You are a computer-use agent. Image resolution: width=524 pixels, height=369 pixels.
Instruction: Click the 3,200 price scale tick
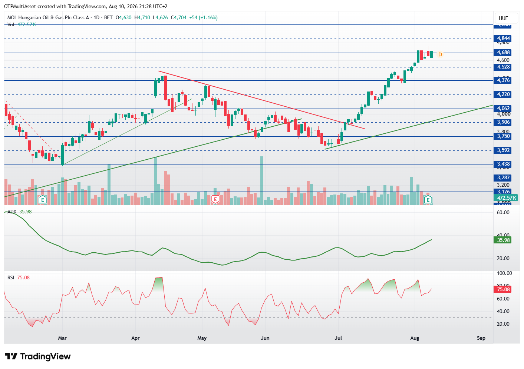503,185
